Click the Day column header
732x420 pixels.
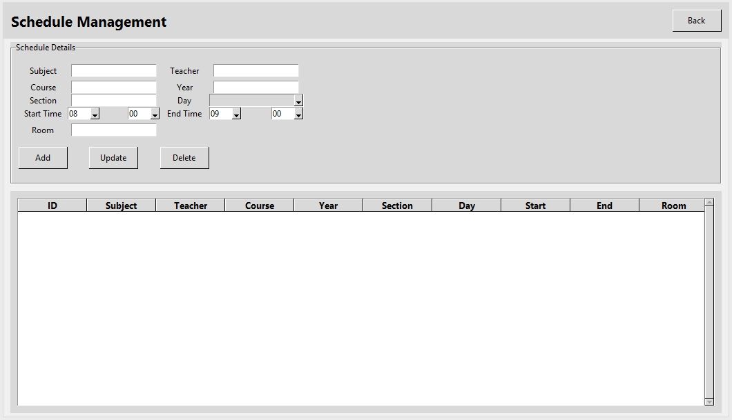[x=466, y=206]
